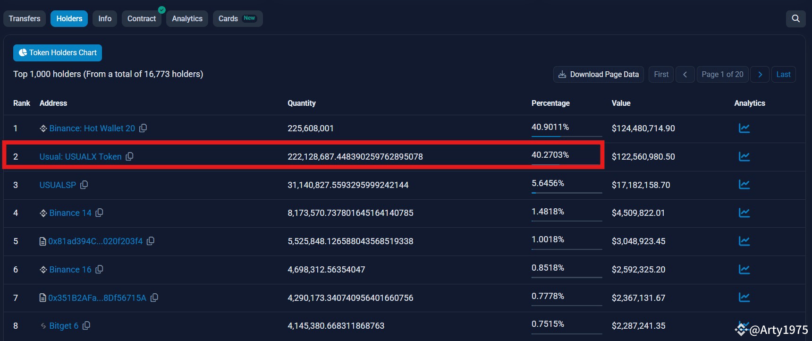
Task: Click the search magnifier icon
Action: (795, 18)
